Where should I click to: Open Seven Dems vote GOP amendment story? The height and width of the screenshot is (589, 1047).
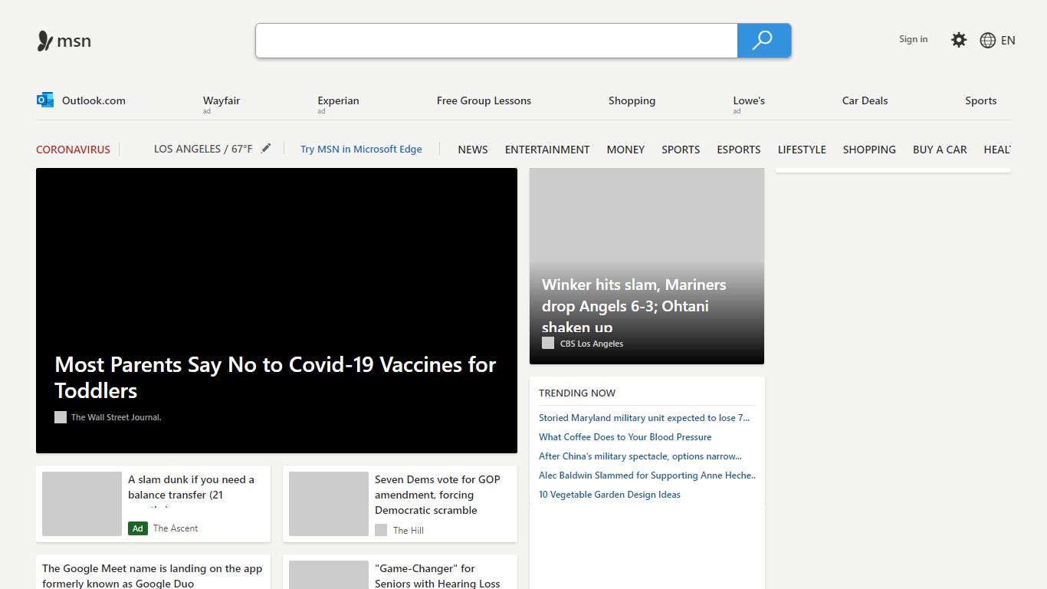pos(438,495)
